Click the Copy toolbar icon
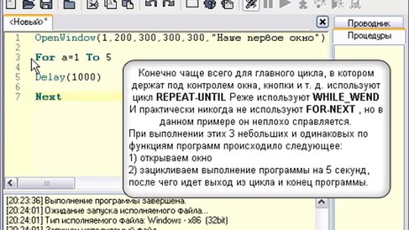Image resolution: width=409 pixels, height=230 pixels. pos(111,4)
